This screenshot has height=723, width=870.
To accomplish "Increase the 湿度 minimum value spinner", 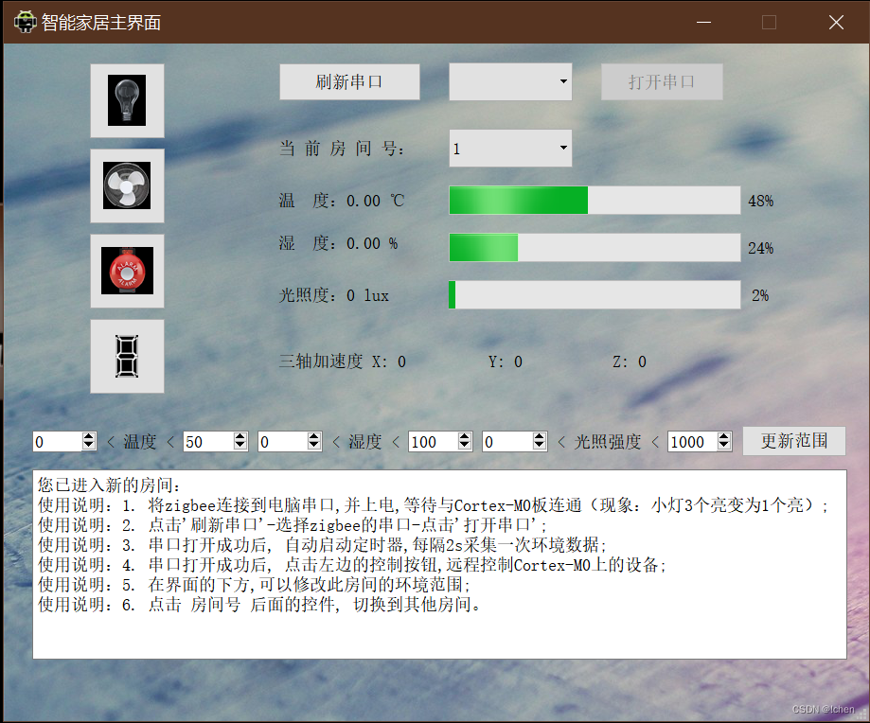I will click(314, 436).
